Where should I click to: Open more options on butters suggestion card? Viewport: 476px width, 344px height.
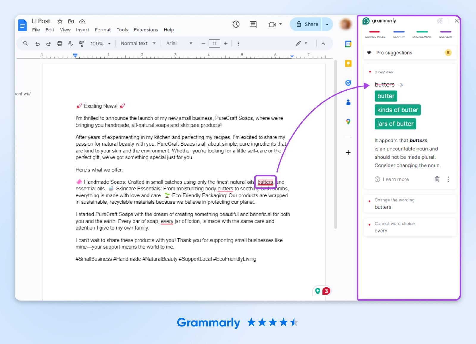point(448,179)
